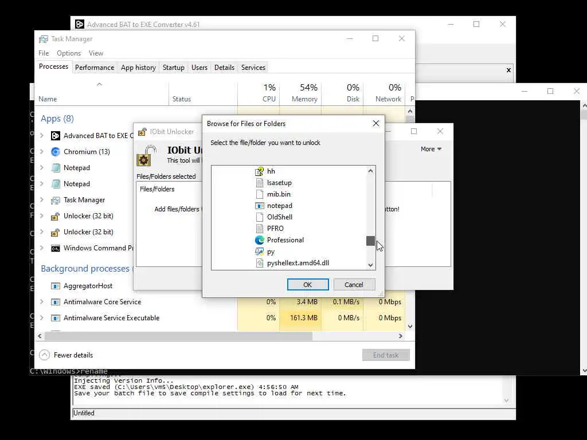
Task: Select the Professional Edge icon
Action: coord(260,240)
